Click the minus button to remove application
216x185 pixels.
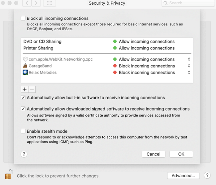pyautogui.click(x=32, y=89)
